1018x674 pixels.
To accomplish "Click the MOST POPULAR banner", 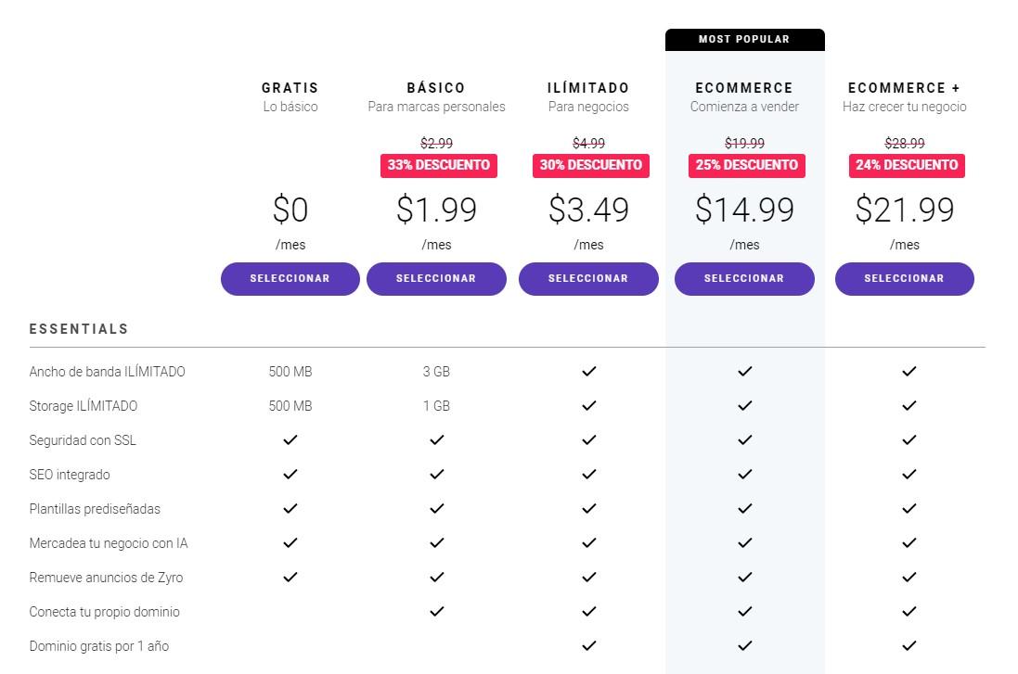I will 744,39.
